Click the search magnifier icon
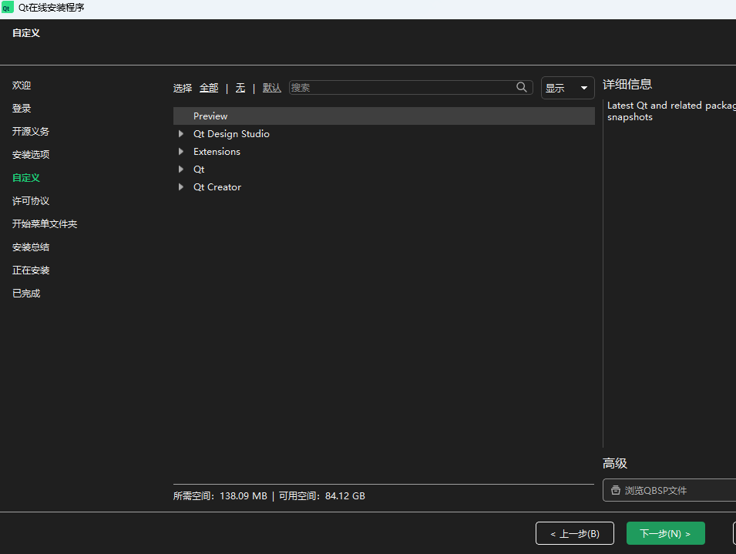Viewport: 736px width, 554px height. pos(522,87)
